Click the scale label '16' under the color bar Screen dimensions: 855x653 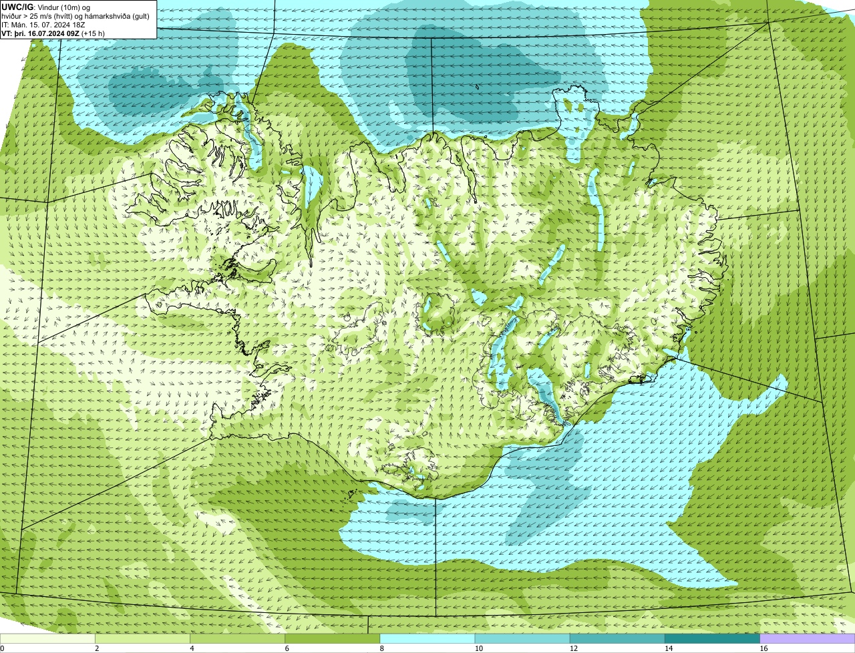click(x=763, y=648)
